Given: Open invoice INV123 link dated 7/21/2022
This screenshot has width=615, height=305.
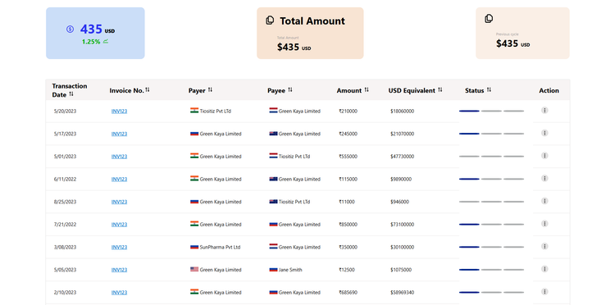Looking at the screenshot, I should [119, 225].
